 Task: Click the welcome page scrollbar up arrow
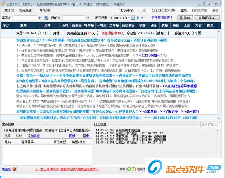coord(219,31)
